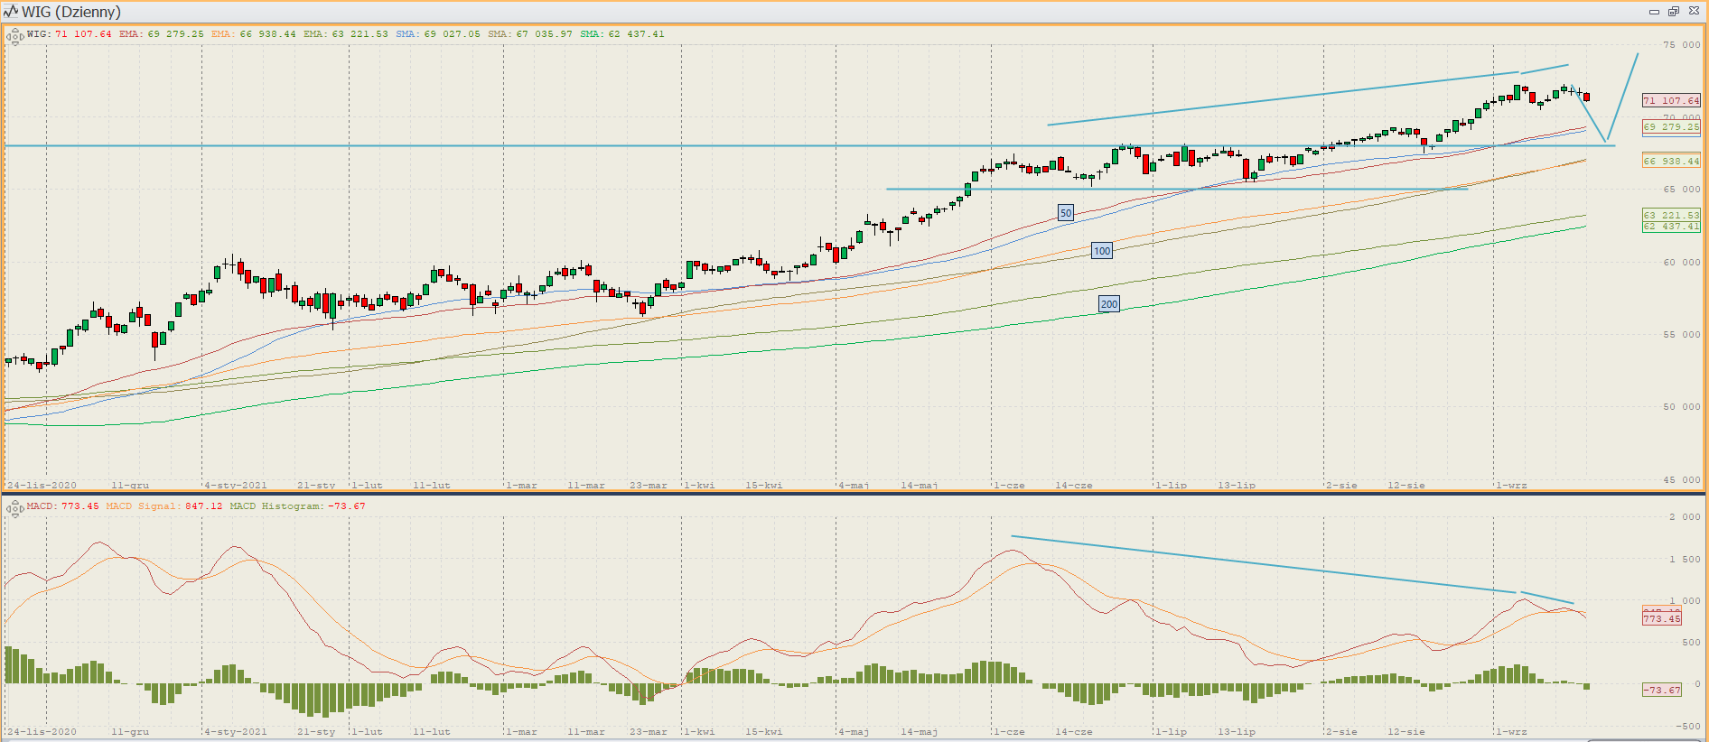This screenshot has width=1709, height=742.
Task: Click the 'WIG' legend label in price pane
Action: (x=38, y=34)
